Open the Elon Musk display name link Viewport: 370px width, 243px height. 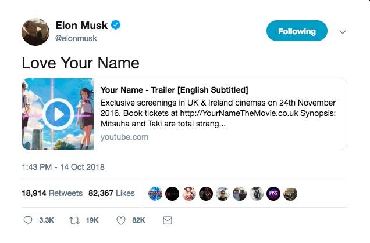tap(81, 26)
